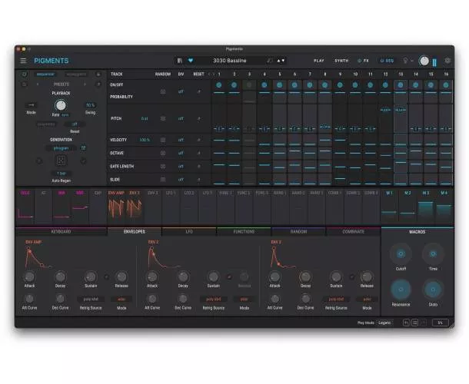Open the Legato play mode dropdown

385,323
